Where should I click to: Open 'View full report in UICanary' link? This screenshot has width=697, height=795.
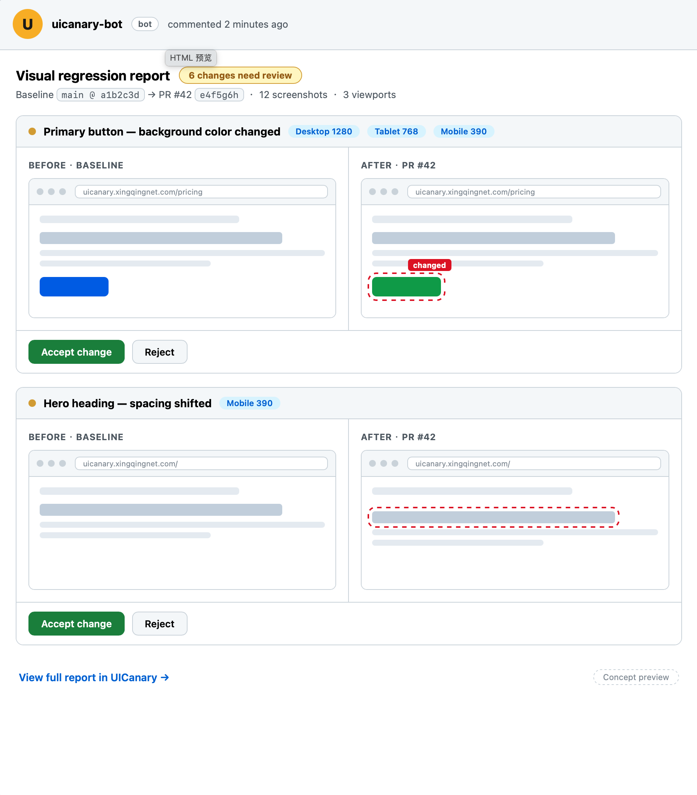pyautogui.click(x=94, y=677)
